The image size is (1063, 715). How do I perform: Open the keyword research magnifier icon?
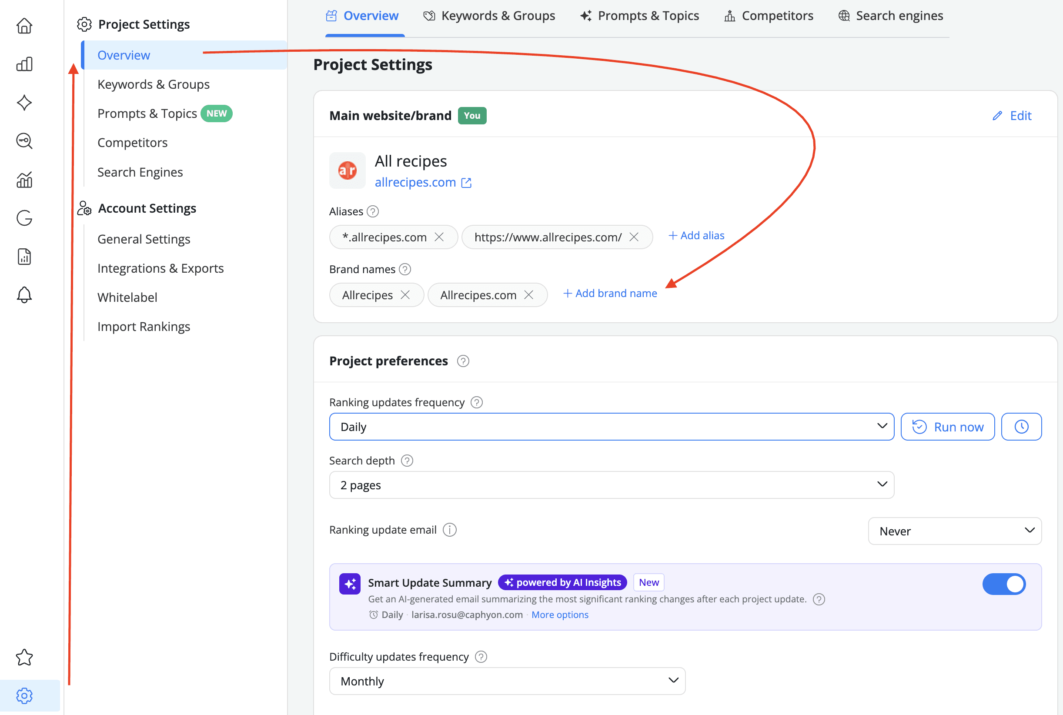pyautogui.click(x=24, y=141)
